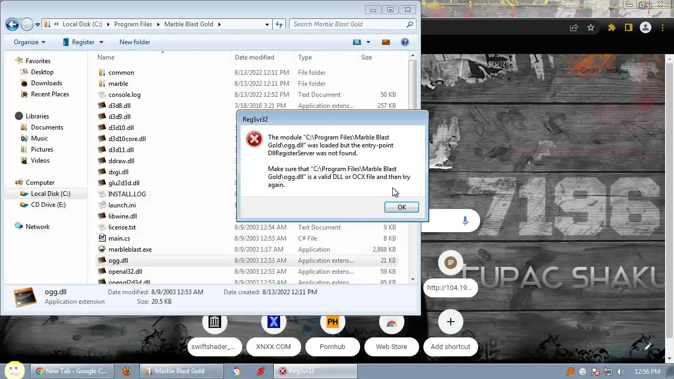Show the preview pane in Explorer
Screen dimensions: 674x379
tap(386, 42)
